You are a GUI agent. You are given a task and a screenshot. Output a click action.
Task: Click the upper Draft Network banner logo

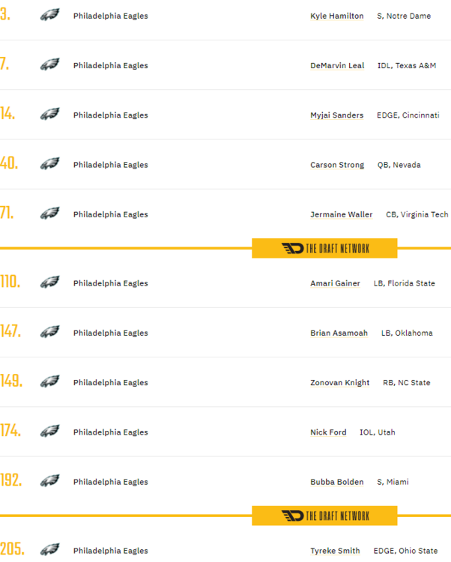point(324,248)
